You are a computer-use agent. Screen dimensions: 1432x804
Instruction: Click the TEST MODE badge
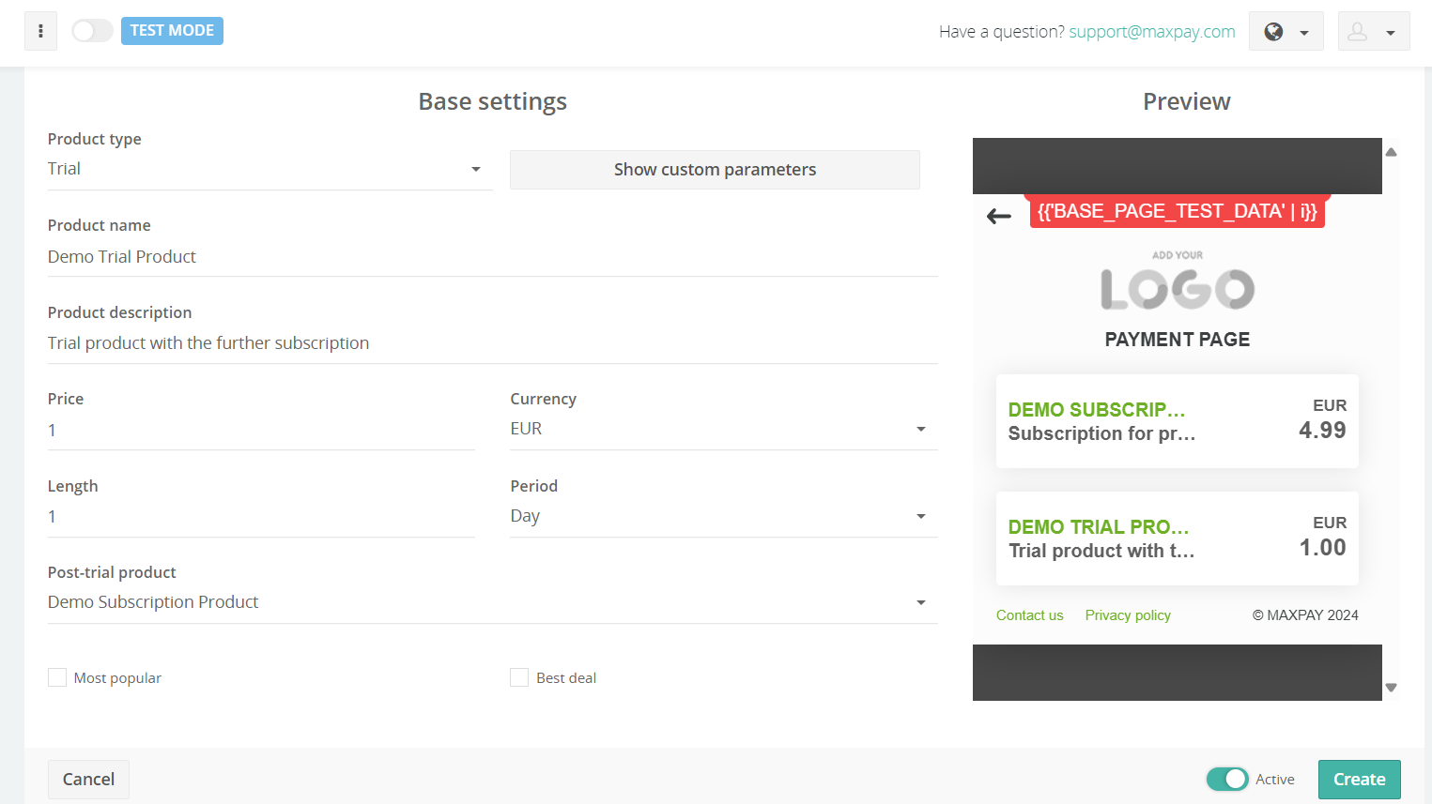(x=172, y=31)
